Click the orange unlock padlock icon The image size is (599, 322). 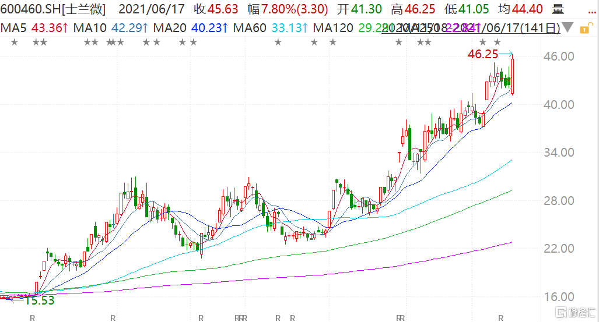click(584, 29)
